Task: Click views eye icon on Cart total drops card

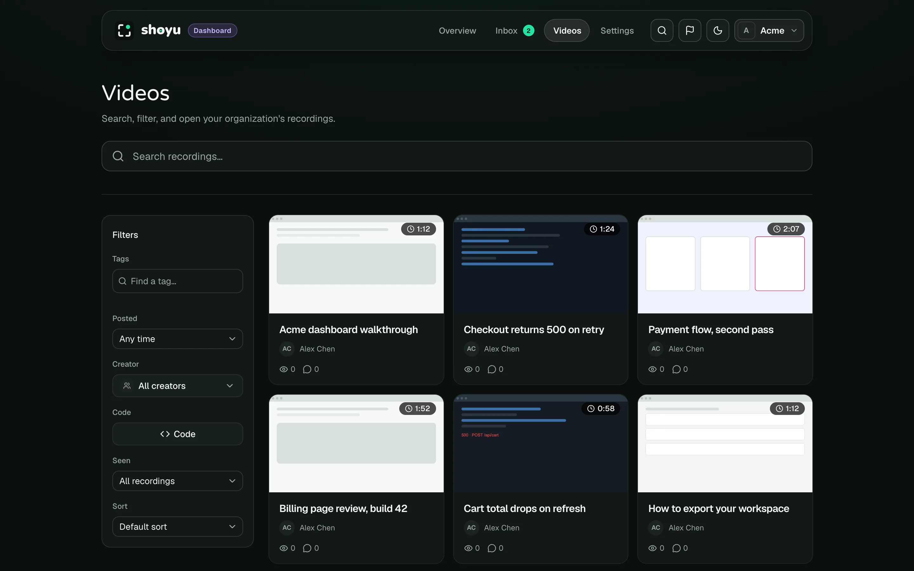Action: click(x=468, y=548)
